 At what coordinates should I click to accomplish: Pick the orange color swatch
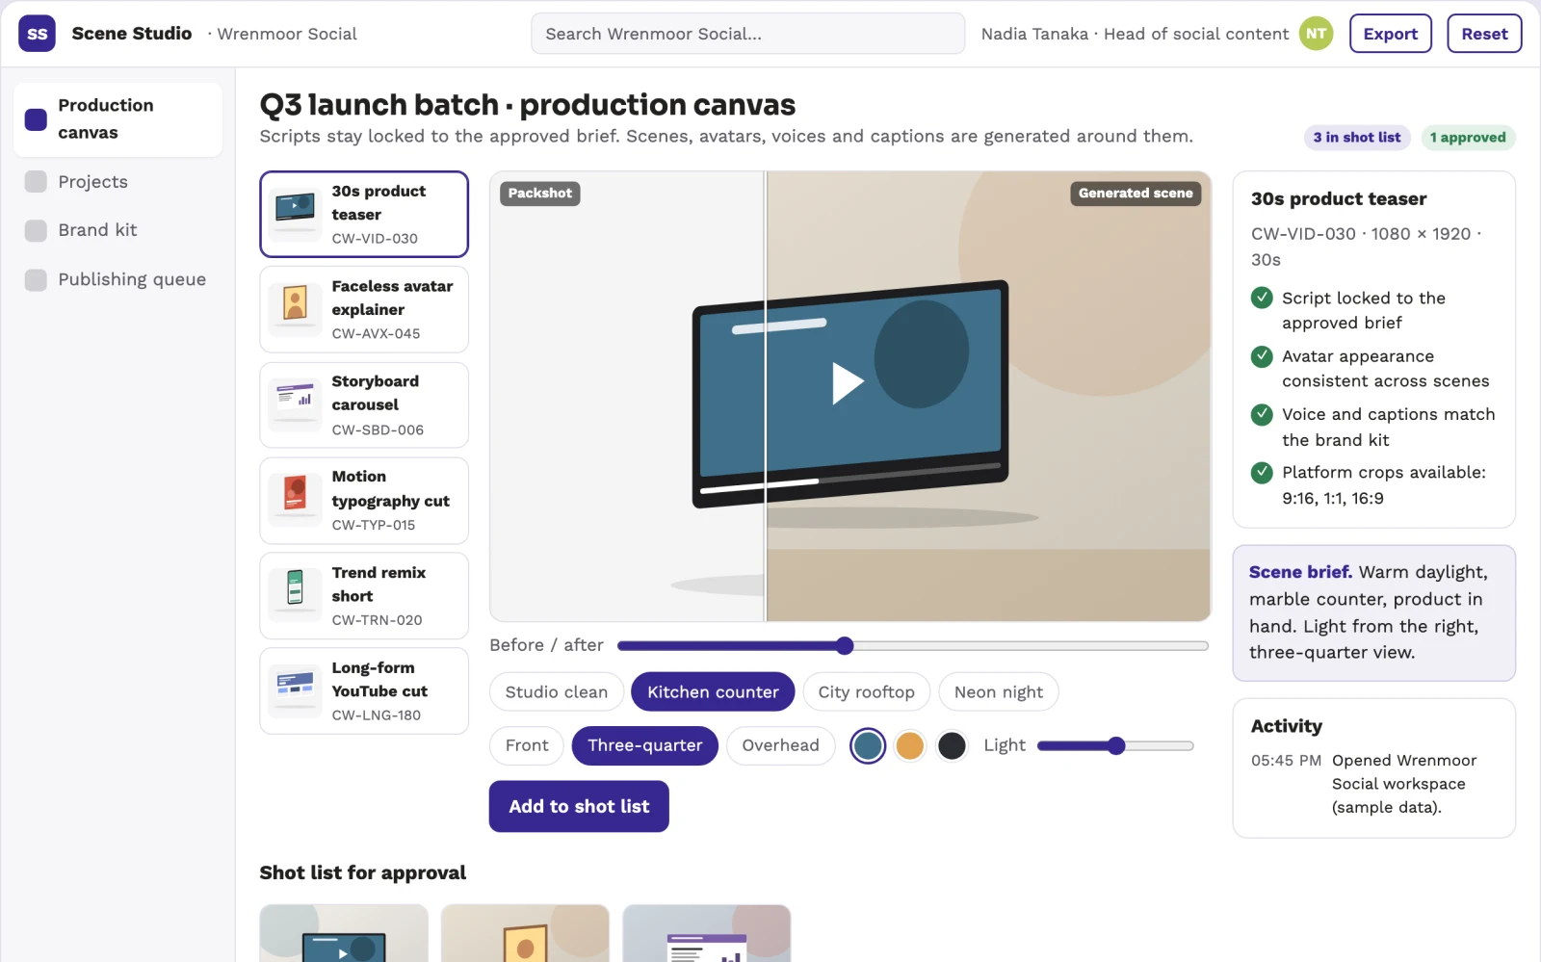click(x=910, y=745)
